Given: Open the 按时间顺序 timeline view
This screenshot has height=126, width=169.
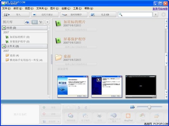Looking at the screenshot, I should click(x=74, y=14).
